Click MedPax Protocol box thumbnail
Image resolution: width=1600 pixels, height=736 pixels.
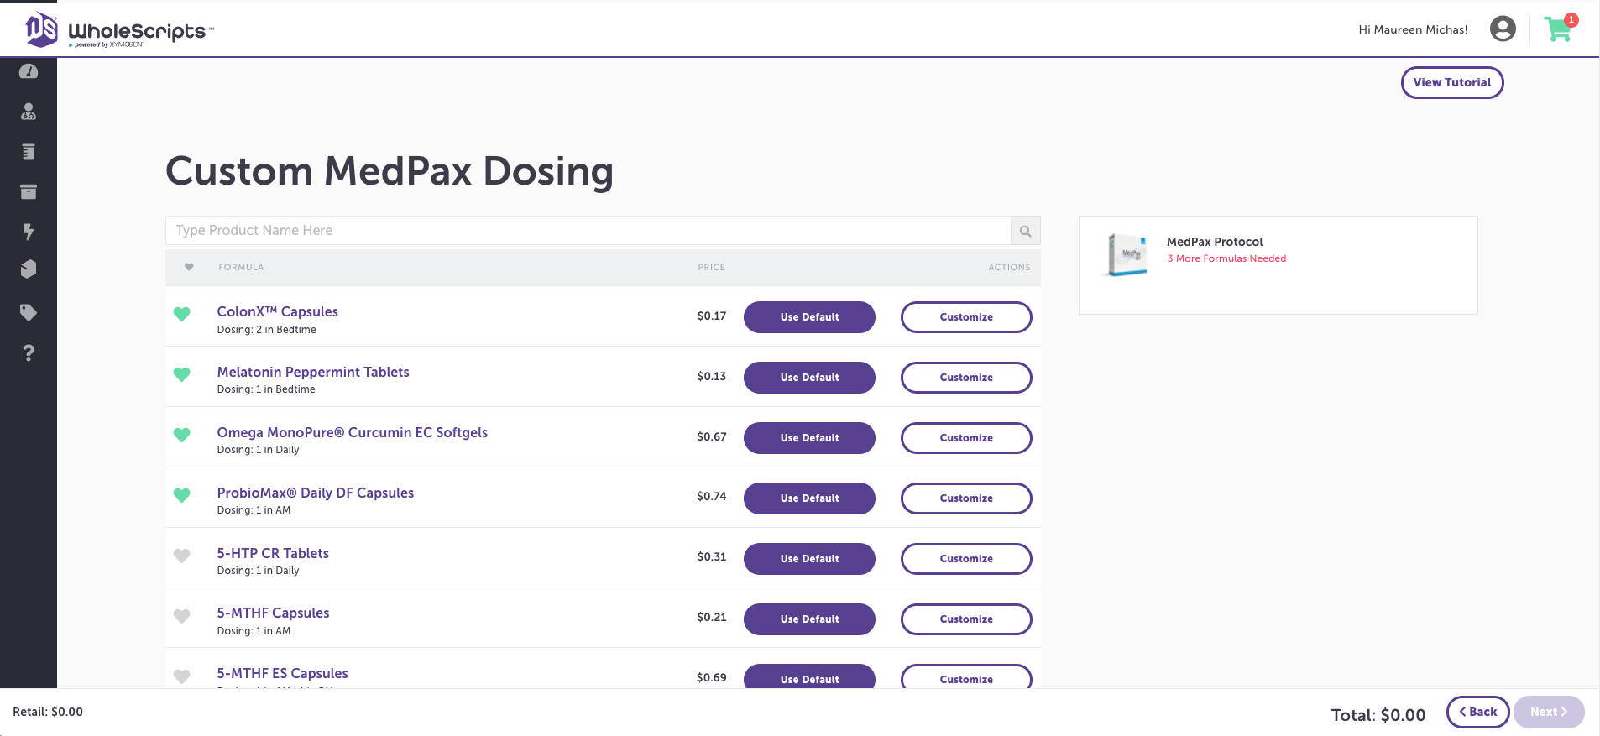(x=1126, y=255)
